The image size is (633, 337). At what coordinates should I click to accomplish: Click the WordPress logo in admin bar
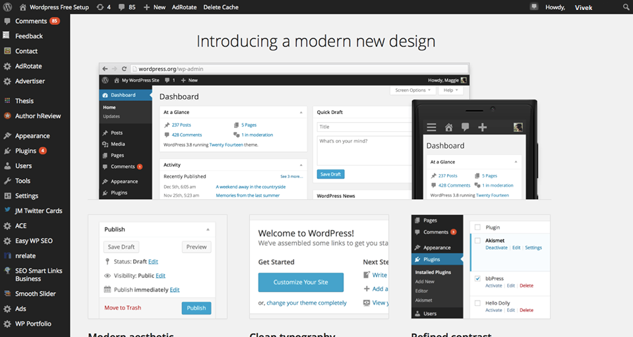pyautogui.click(x=7, y=7)
